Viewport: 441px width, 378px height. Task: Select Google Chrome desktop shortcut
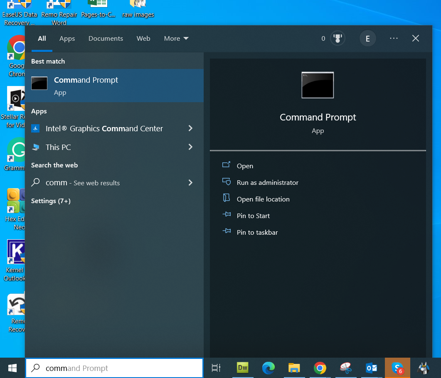pyautogui.click(x=16, y=56)
